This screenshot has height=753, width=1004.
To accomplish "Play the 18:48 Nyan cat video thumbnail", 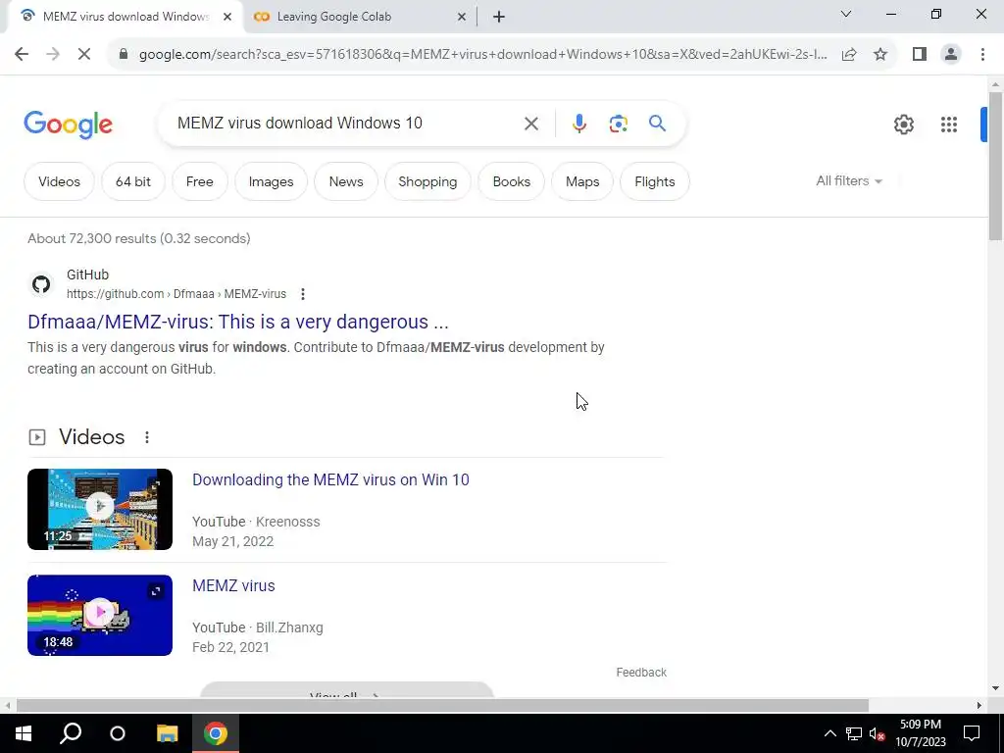I will (100, 616).
